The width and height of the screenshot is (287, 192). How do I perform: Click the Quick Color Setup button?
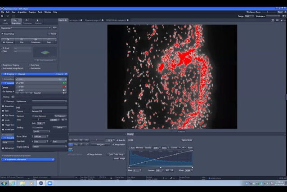(117, 154)
